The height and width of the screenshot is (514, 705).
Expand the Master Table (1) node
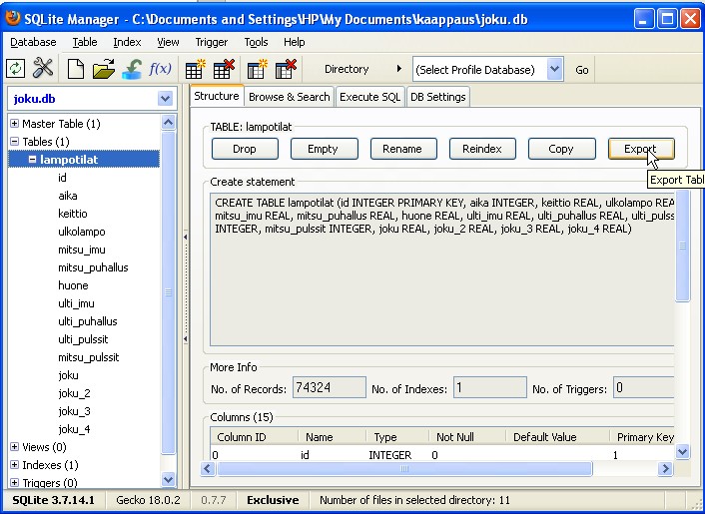click(x=14, y=123)
